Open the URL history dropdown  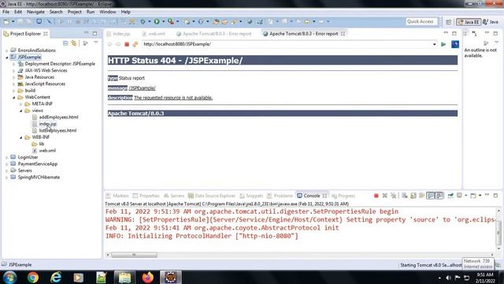(434, 44)
